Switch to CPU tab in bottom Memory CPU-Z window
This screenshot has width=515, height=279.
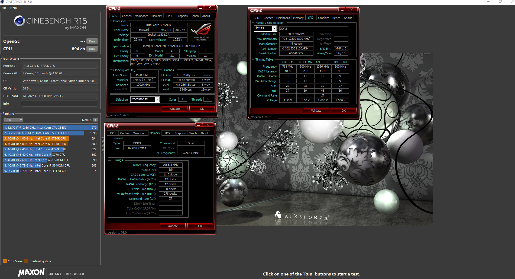point(113,133)
